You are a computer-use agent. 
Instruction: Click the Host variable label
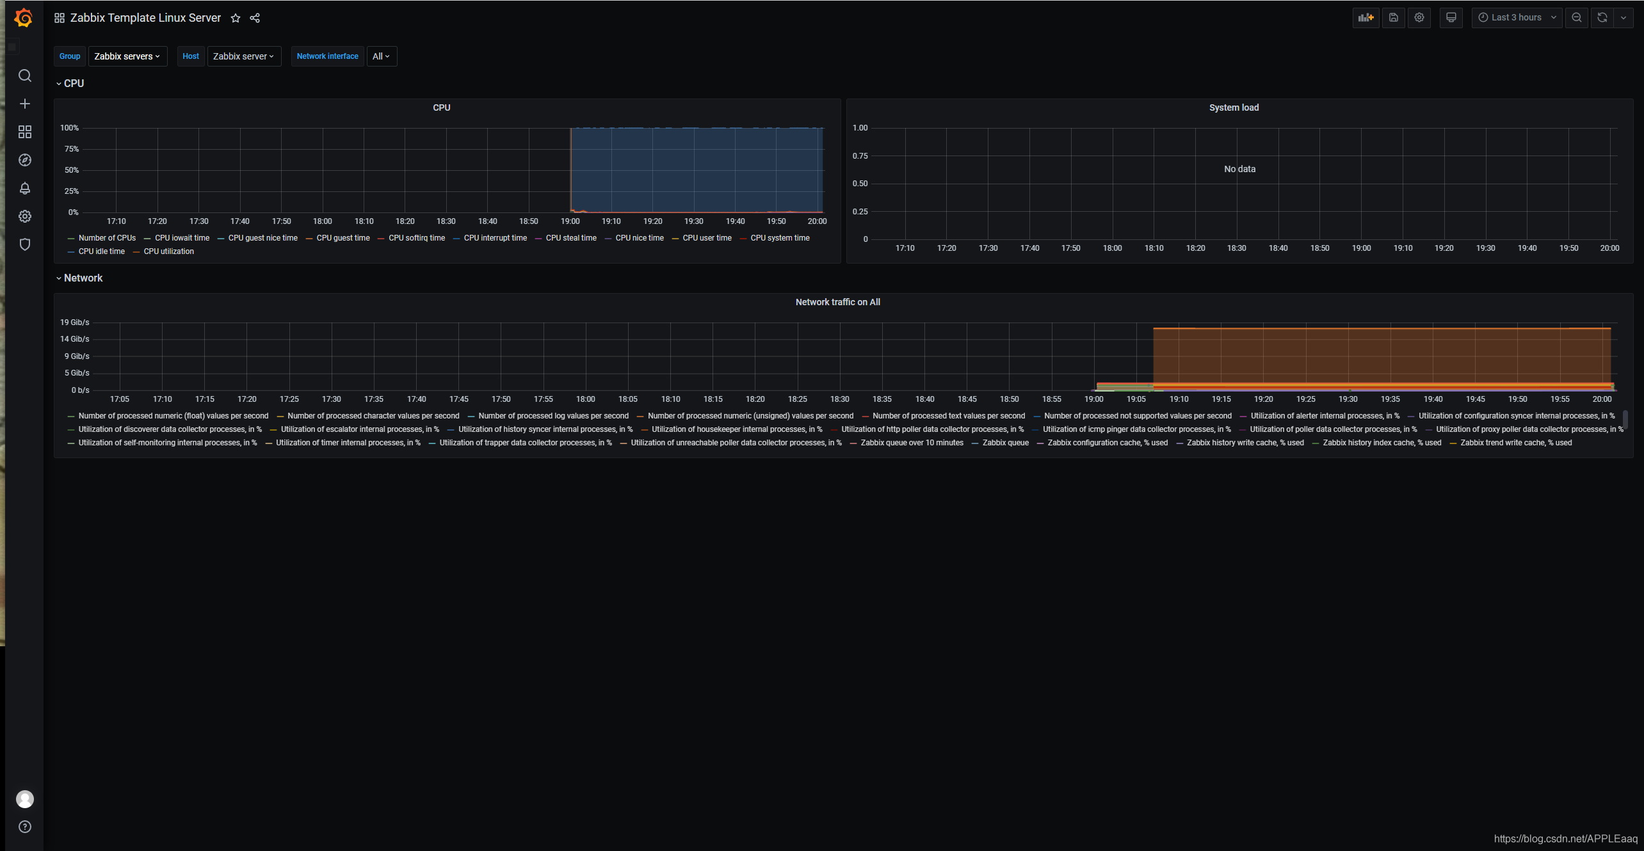click(x=191, y=56)
